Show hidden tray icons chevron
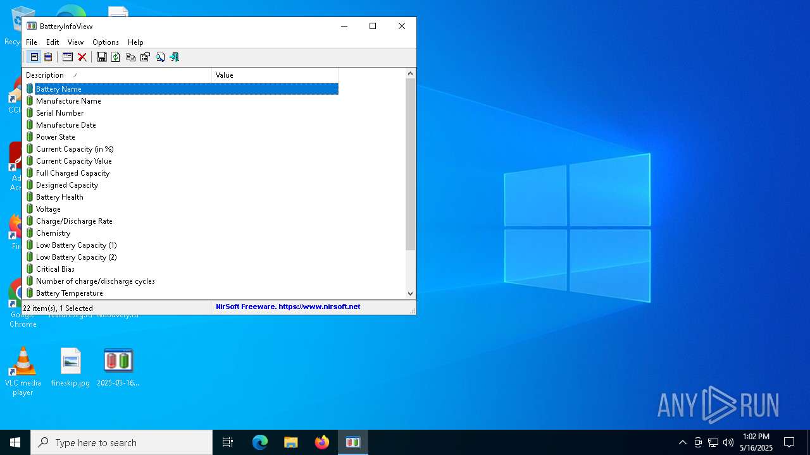Image resolution: width=810 pixels, height=455 pixels. [x=682, y=442]
